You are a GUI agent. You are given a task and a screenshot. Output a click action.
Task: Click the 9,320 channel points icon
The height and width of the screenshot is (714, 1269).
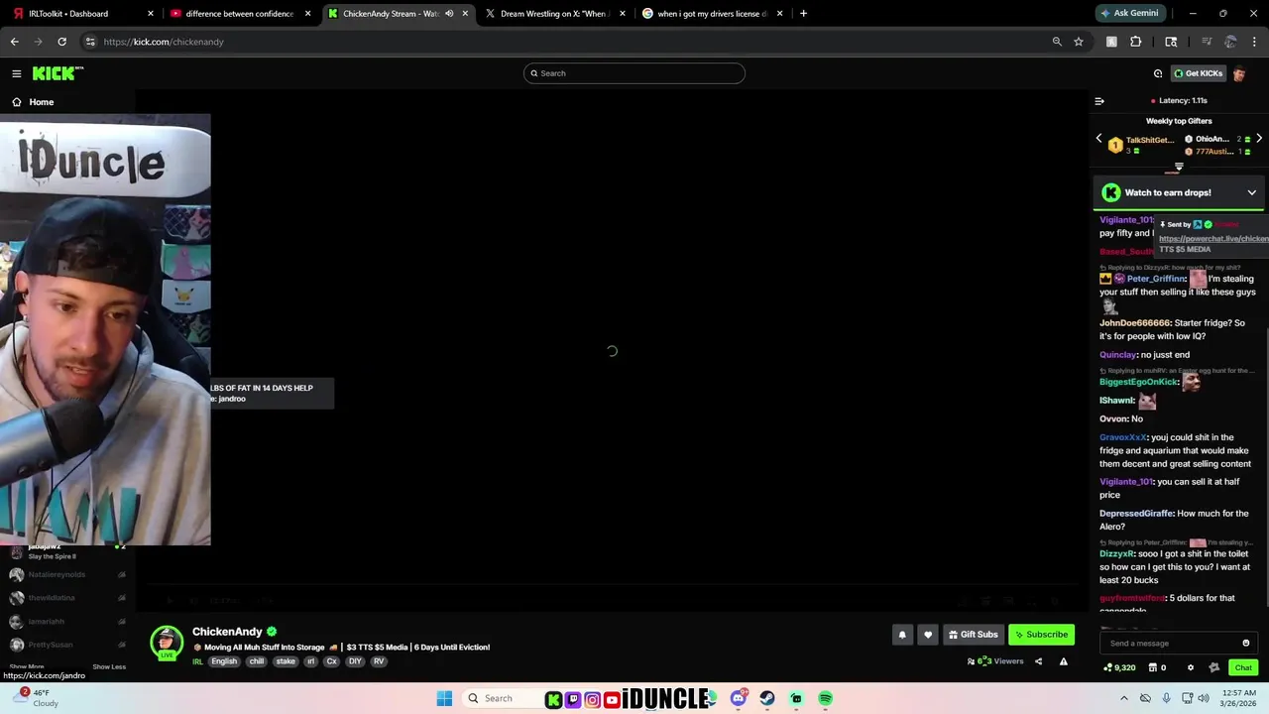1119,667
